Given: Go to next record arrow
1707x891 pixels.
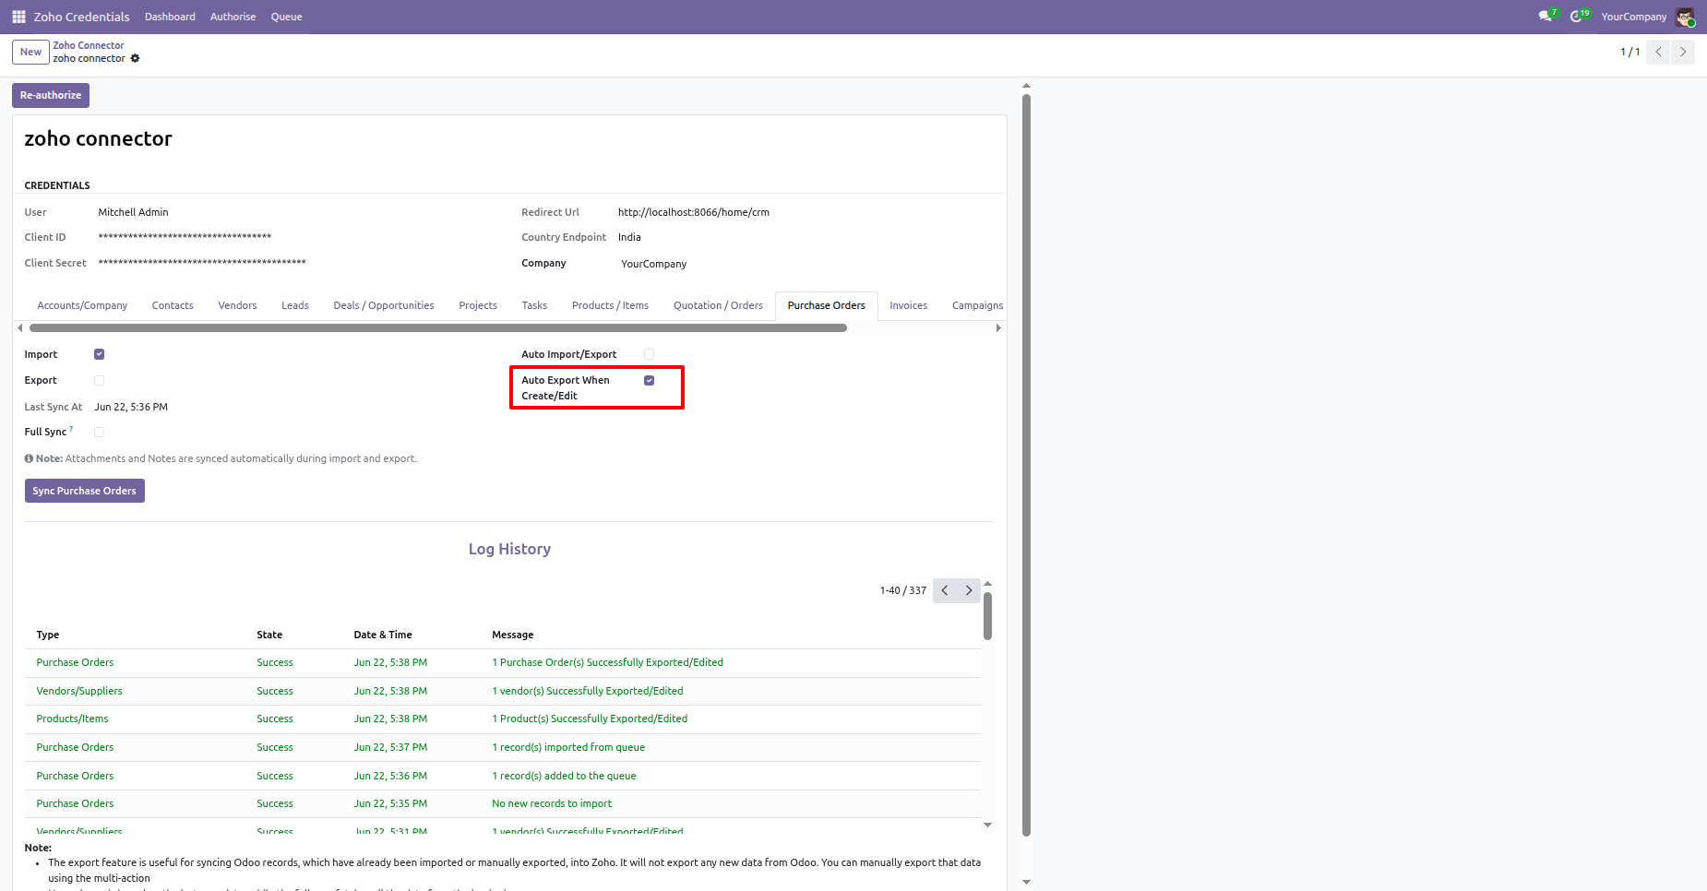Looking at the screenshot, I should click(x=1683, y=52).
